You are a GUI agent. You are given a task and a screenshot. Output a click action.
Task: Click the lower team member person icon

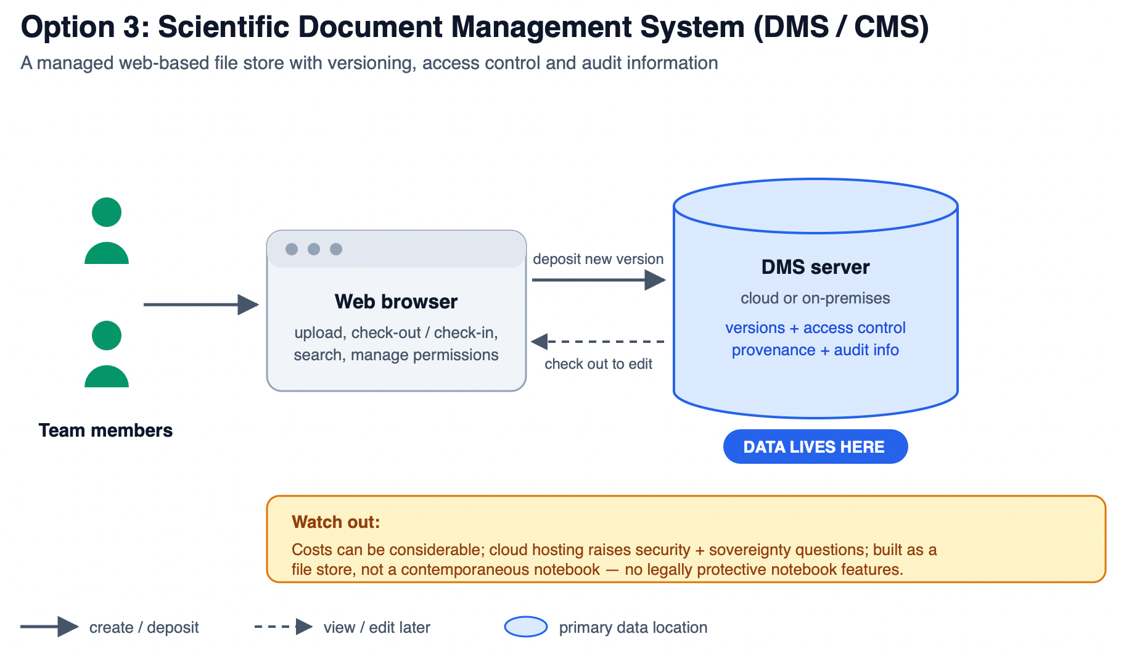[107, 354]
